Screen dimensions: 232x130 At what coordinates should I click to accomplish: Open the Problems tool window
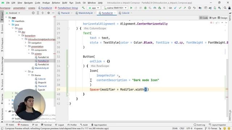23,125
